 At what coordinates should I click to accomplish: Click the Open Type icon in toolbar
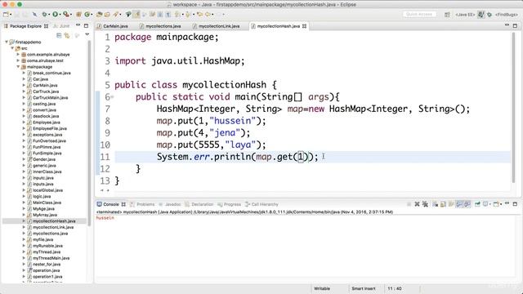click(x=99, y=15)
